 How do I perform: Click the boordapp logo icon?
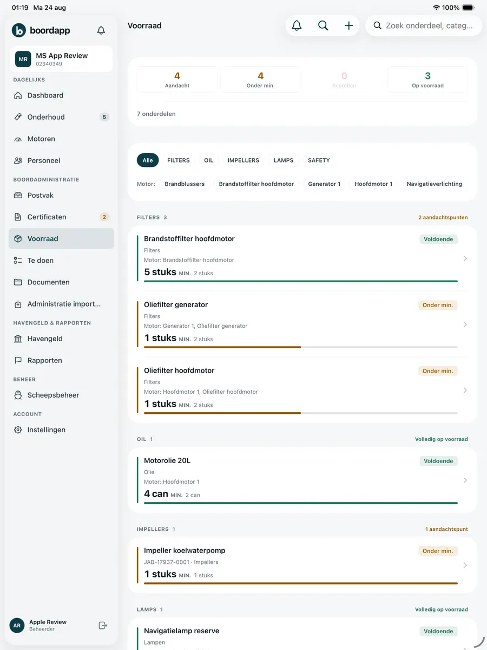19,30
